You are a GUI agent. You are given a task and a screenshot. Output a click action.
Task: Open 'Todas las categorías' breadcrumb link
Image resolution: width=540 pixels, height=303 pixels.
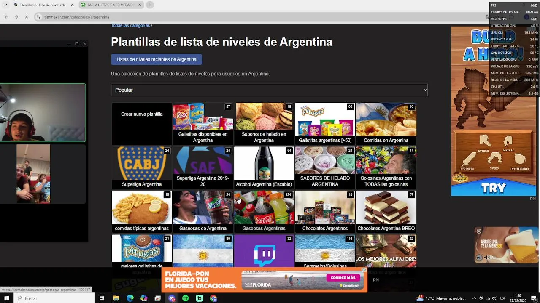pyautogui.click(x=130, y=25)
